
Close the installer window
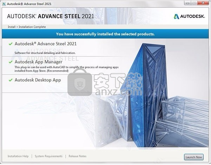(x=203, y=3)
